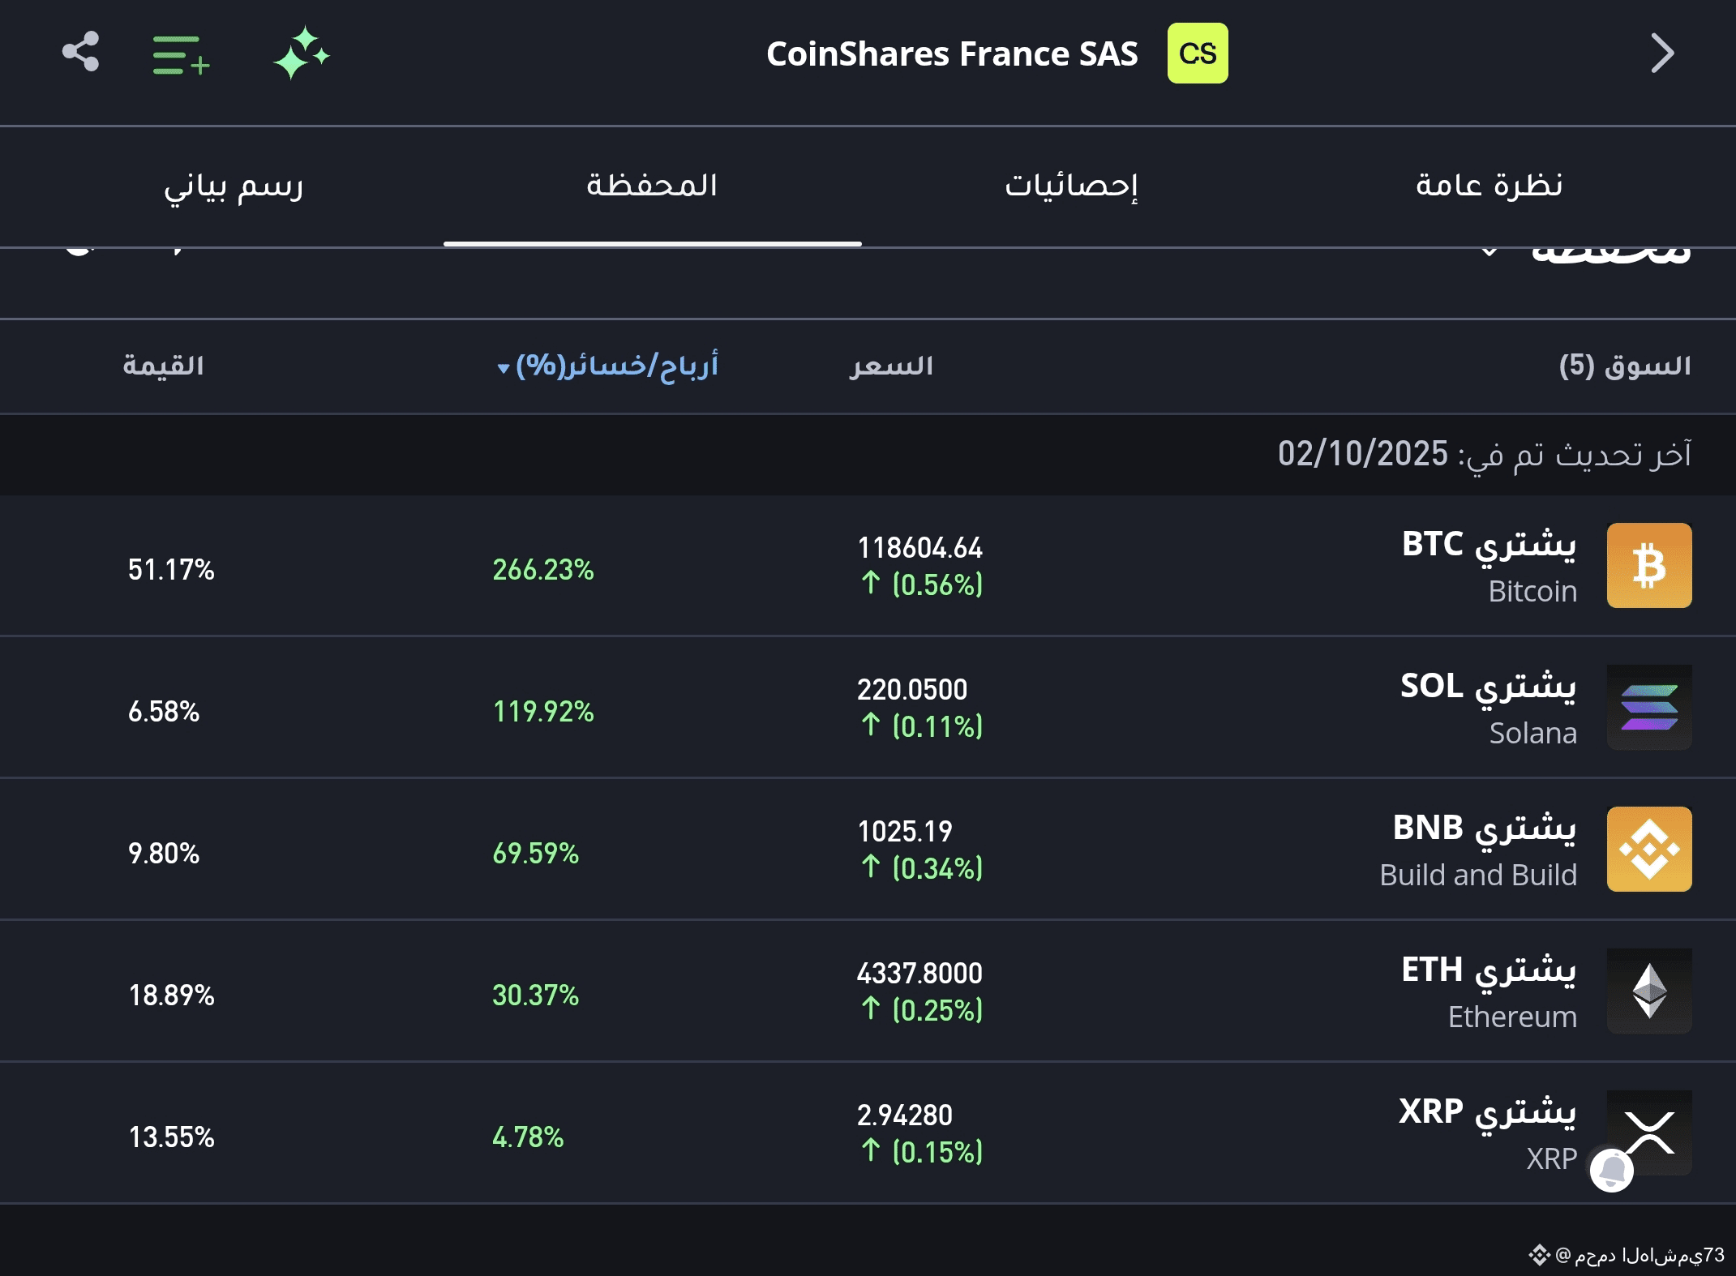Tap the bell notification icon near XRP
This screenshot has height=1276, width=1736.
1611,1170
